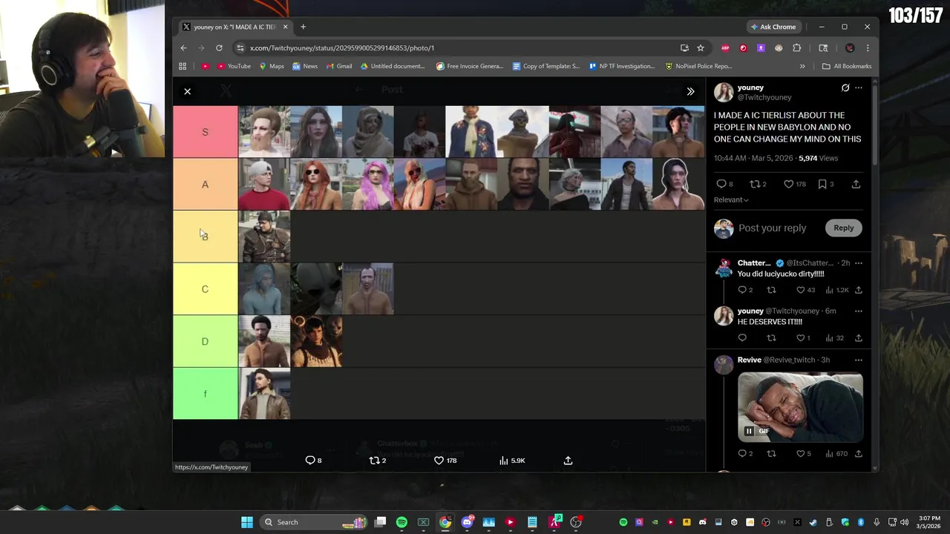Open a new Chrome tab

(x=303, y=27)
